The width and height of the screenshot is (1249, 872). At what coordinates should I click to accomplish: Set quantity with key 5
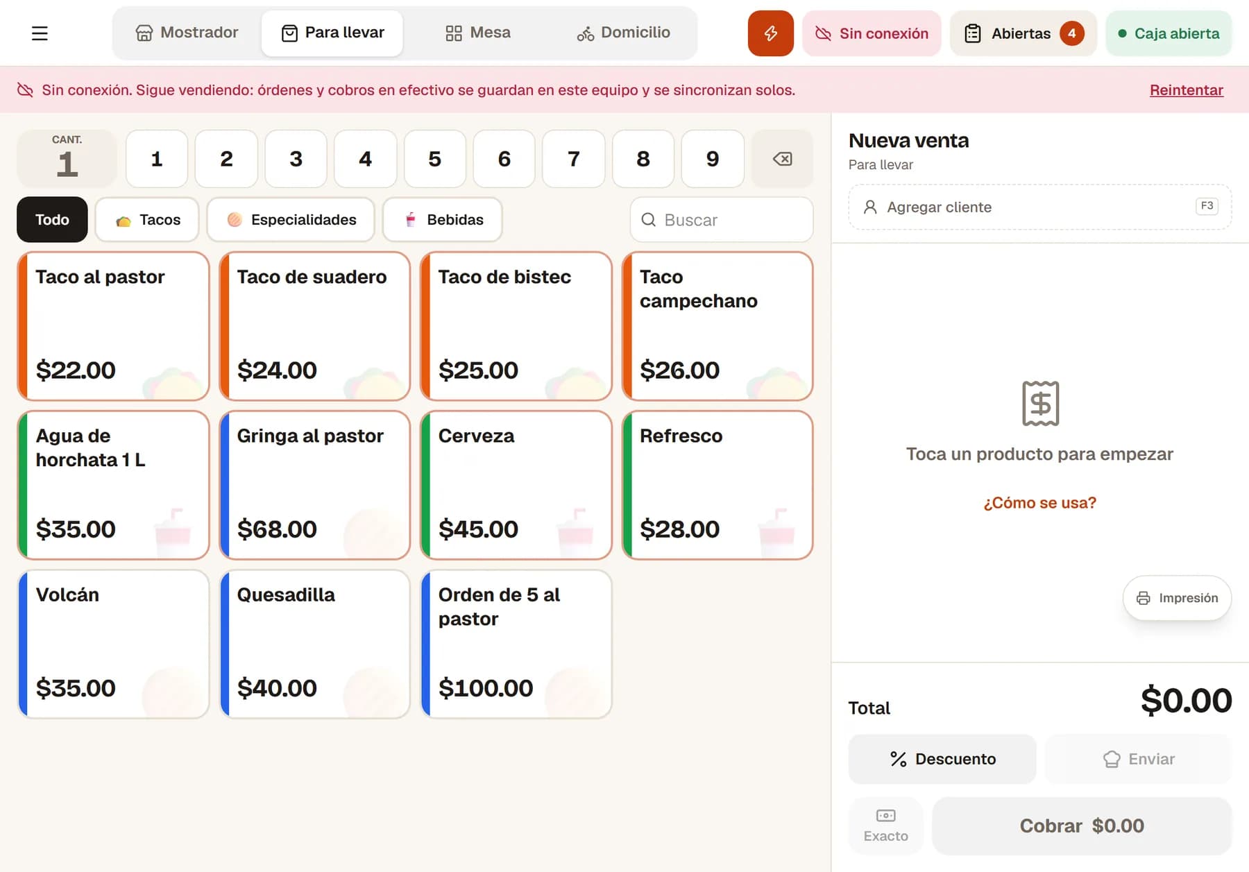pos(434,159)
